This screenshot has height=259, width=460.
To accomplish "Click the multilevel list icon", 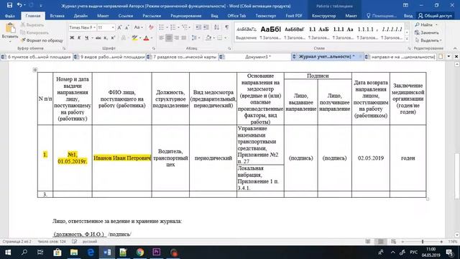I will click(x=185, y=27).
